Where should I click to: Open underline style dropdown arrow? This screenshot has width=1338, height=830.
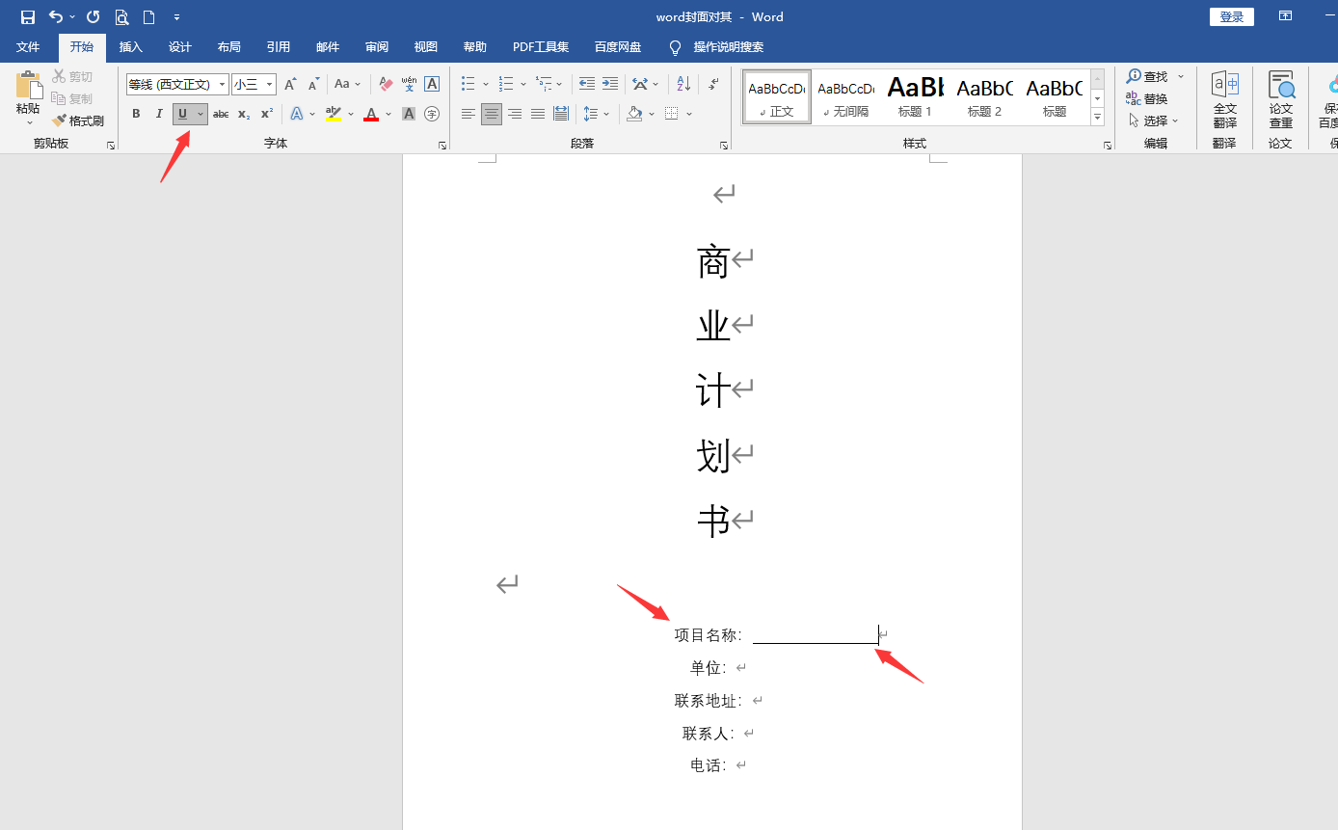[x=201, y=114]
